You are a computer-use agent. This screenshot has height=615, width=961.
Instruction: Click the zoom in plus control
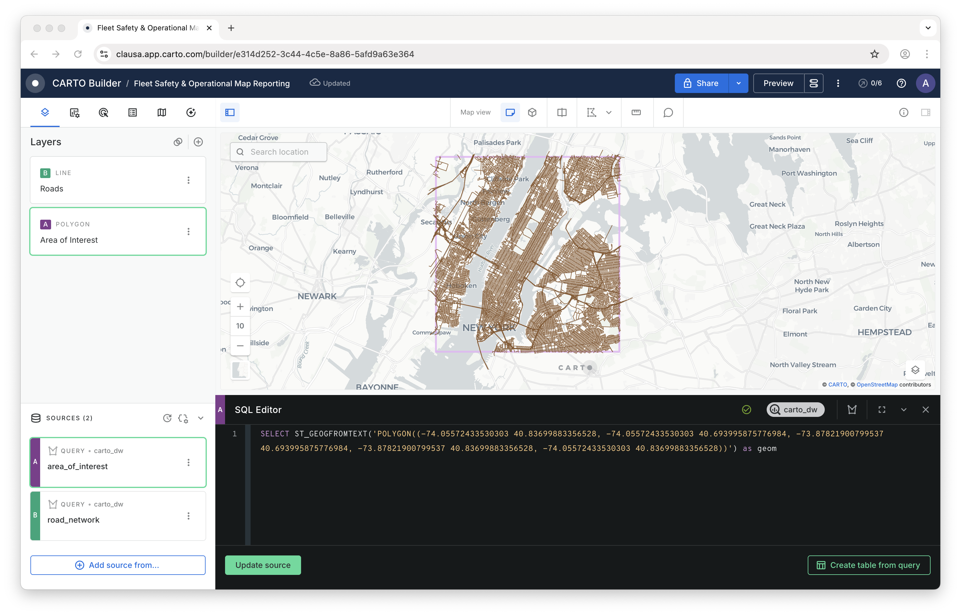240,307
